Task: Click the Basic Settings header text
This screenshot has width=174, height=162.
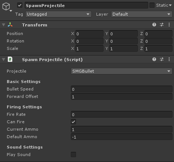Action: pyautogui.click(x=23, y=82)
